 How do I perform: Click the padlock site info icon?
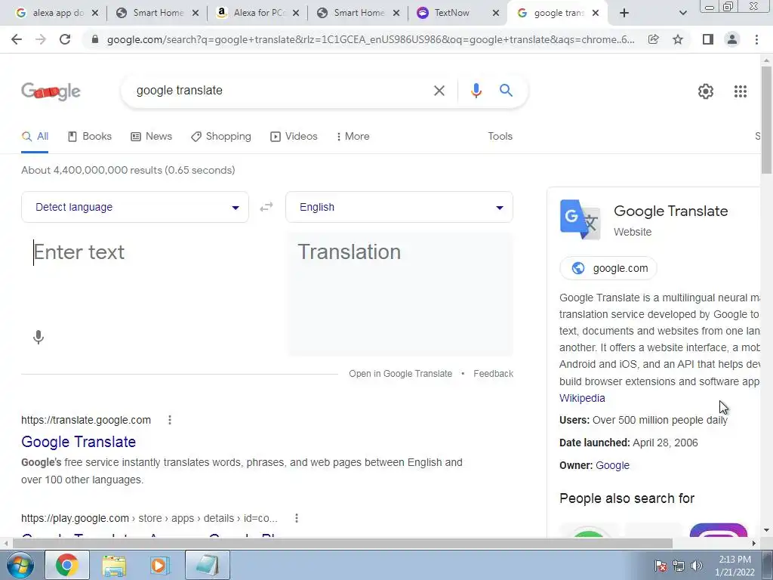[95, 39]
